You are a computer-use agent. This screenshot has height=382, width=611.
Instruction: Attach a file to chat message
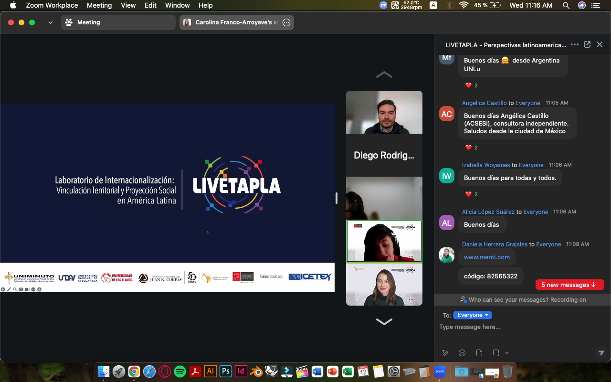pos(479,353)
